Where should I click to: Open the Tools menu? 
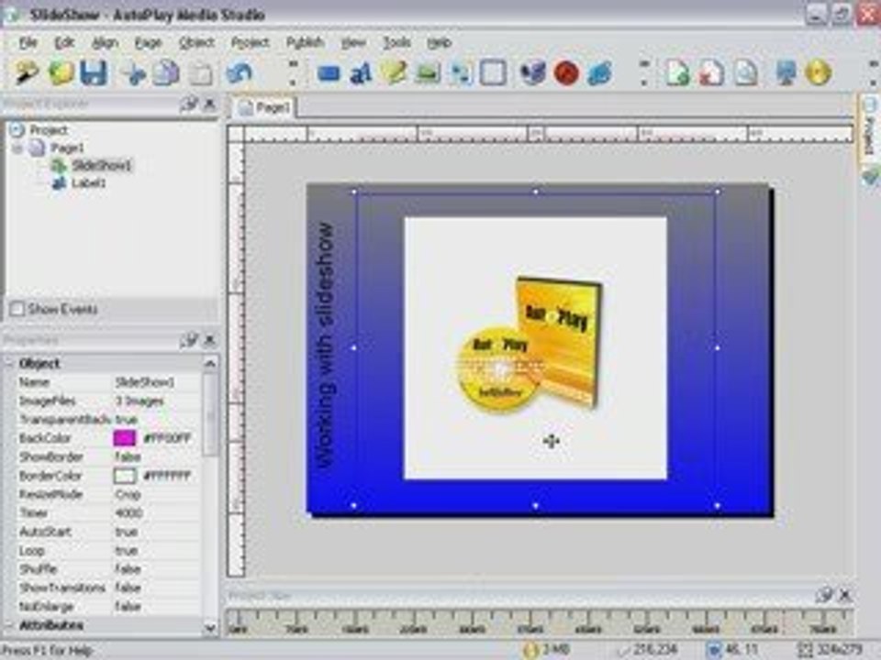396,43
